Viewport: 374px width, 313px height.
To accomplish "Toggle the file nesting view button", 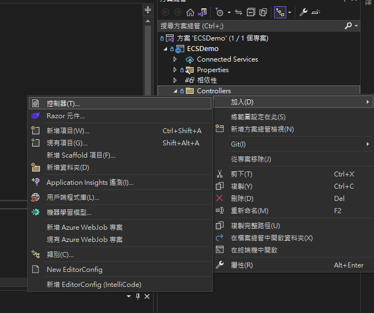I will [280, 12].
